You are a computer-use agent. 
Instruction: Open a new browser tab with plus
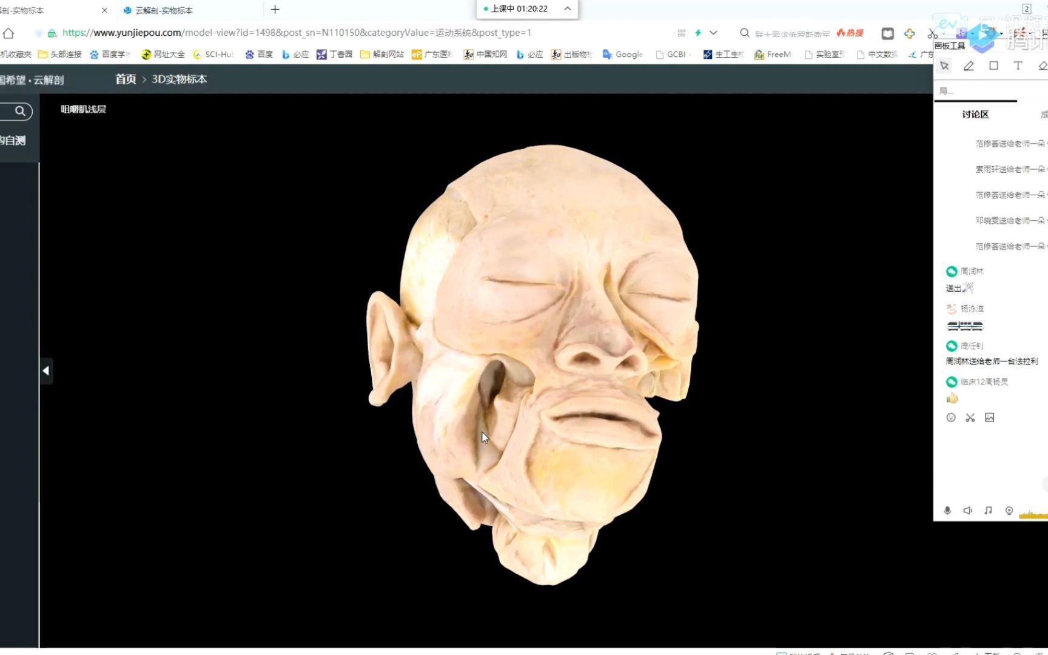point(275,9)
